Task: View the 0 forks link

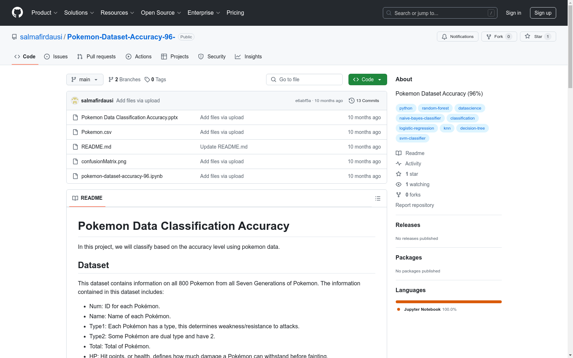Action: coord(408,195)
